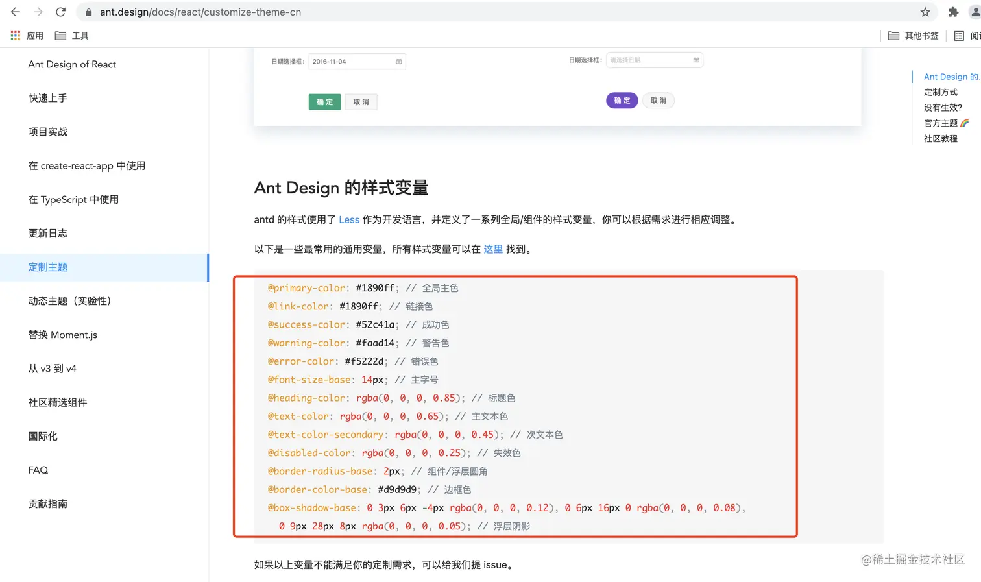Go forward with the browser forward arrow
The image size is (981, 582).
point(38,12)
